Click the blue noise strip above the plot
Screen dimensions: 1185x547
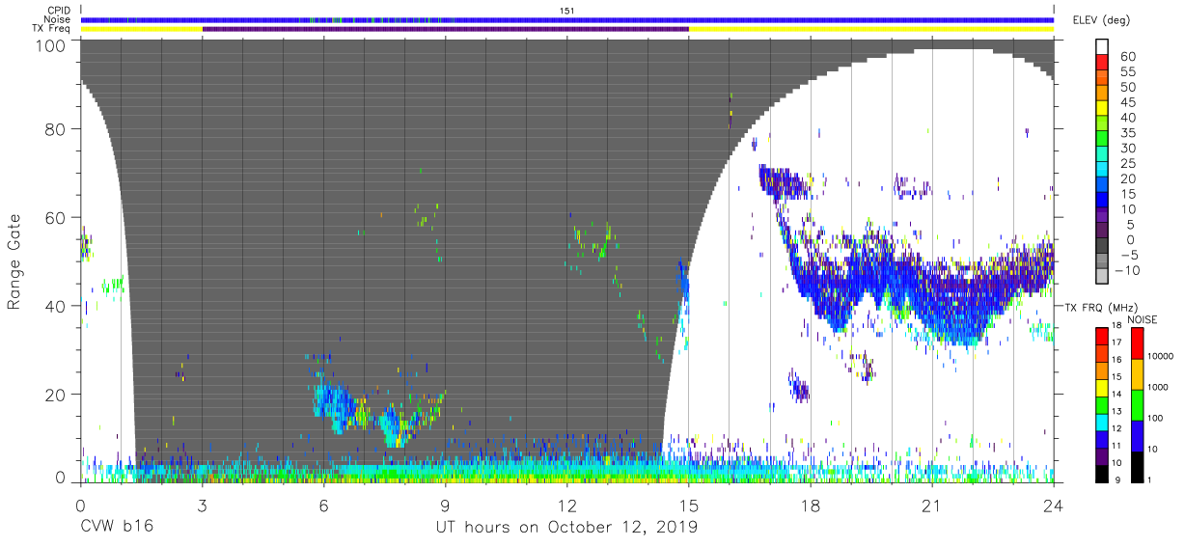[567, 19]
